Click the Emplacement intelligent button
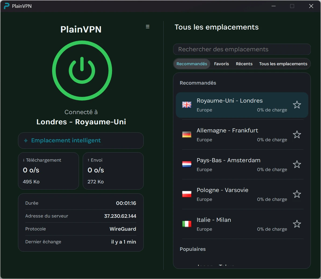The width and height of the screenshot is (321, 279). 81,141
